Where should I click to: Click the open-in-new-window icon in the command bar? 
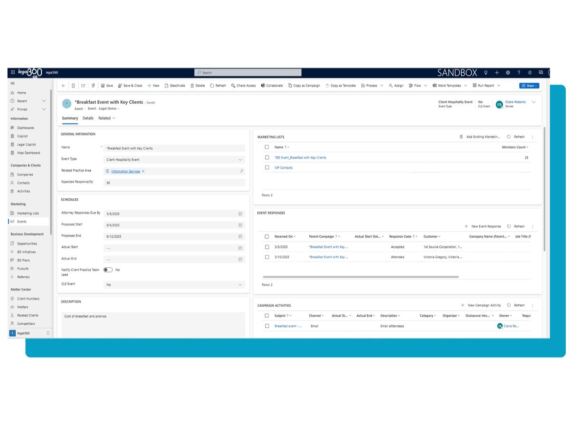click(83, 86)
